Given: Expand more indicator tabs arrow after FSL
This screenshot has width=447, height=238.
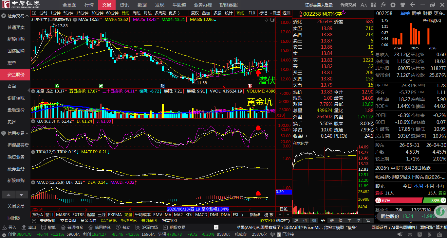Looking at the screenshot, I should (242, 215).
